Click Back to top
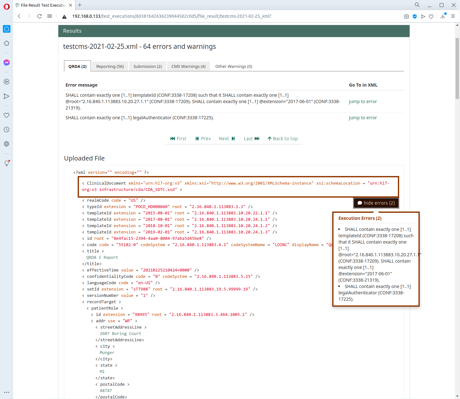460x399 pixels. click(282, 139)
